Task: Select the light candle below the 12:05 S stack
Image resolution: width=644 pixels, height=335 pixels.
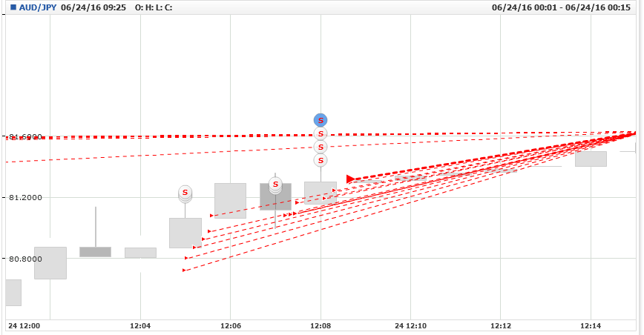Action: click(x=185, y=233)
